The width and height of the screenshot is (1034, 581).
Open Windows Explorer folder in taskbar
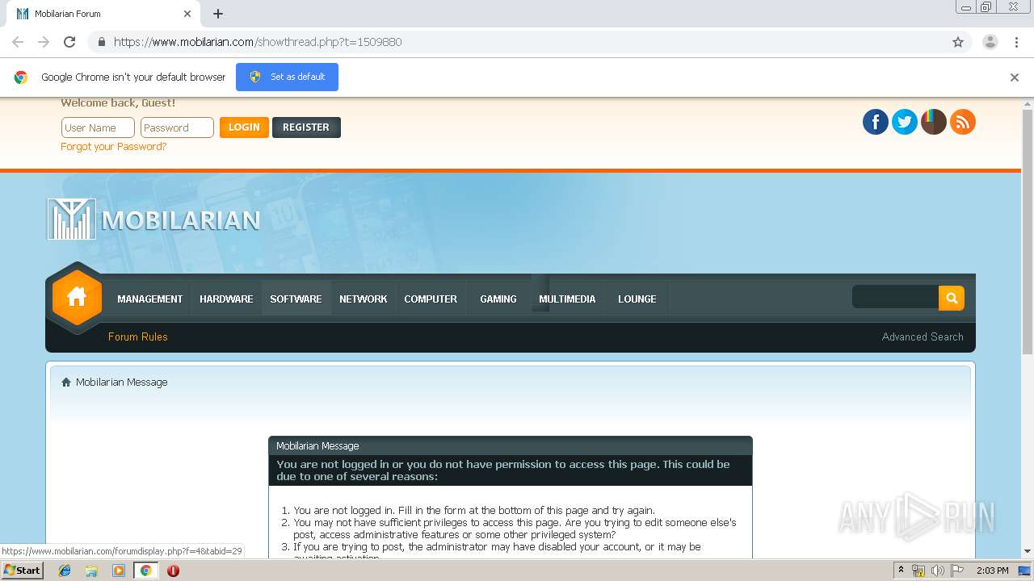pos(91,571)
